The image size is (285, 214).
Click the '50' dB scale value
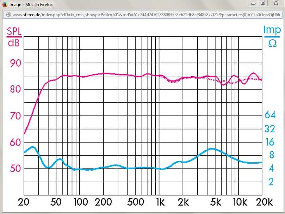16,169
